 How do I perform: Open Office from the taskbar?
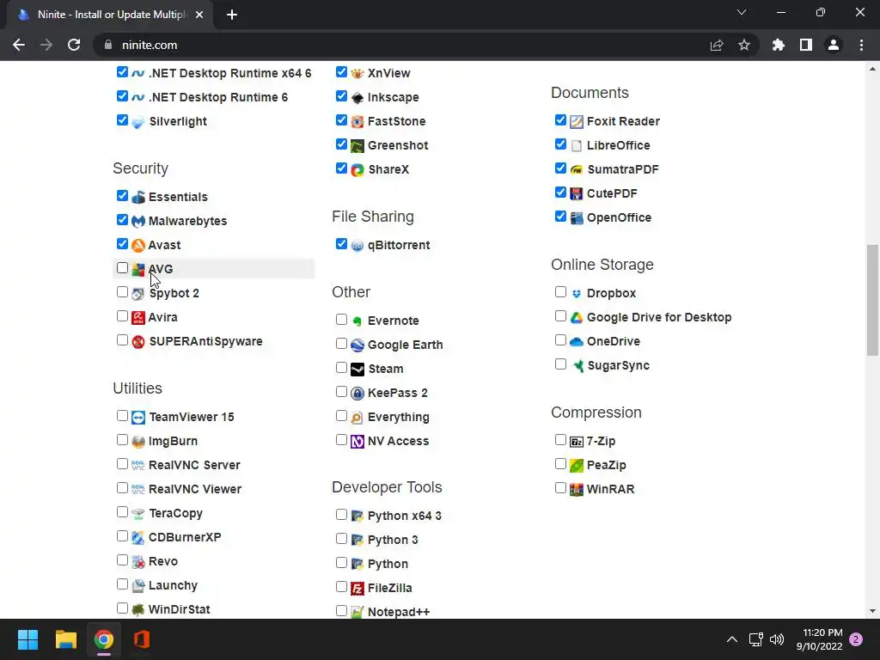[x=142, y=639]
